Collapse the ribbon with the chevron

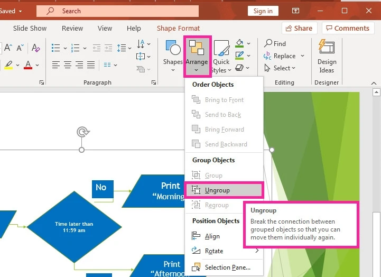[x=374, y=84]
